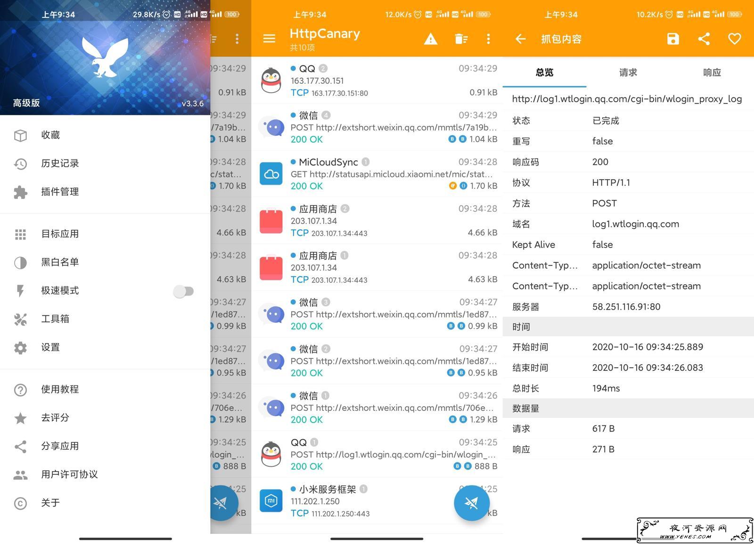The image size is (754, 544).
Task: Open the 黑白名单 menu label
Action: [60, 262]
